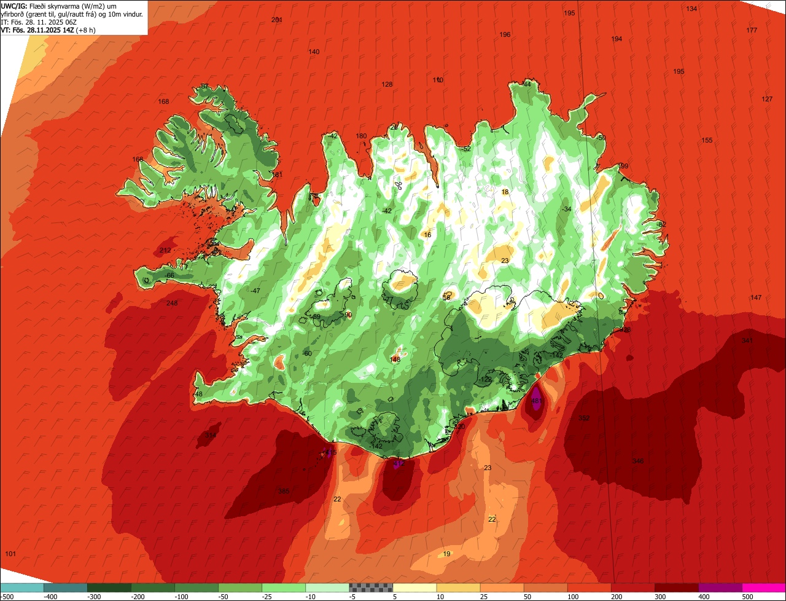Click the map value -47

(x=255, y=291)
